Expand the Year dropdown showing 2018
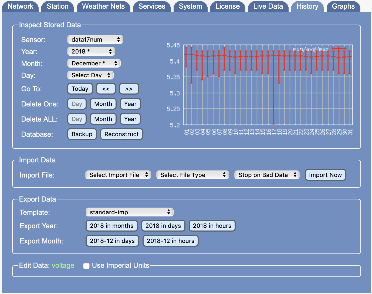 tap(91, 51)
